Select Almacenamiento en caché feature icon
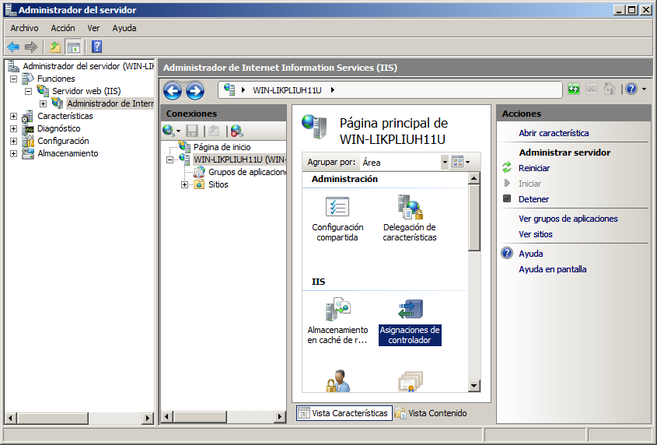This screenshot has width=657, height=445. [x=337, y=310]
